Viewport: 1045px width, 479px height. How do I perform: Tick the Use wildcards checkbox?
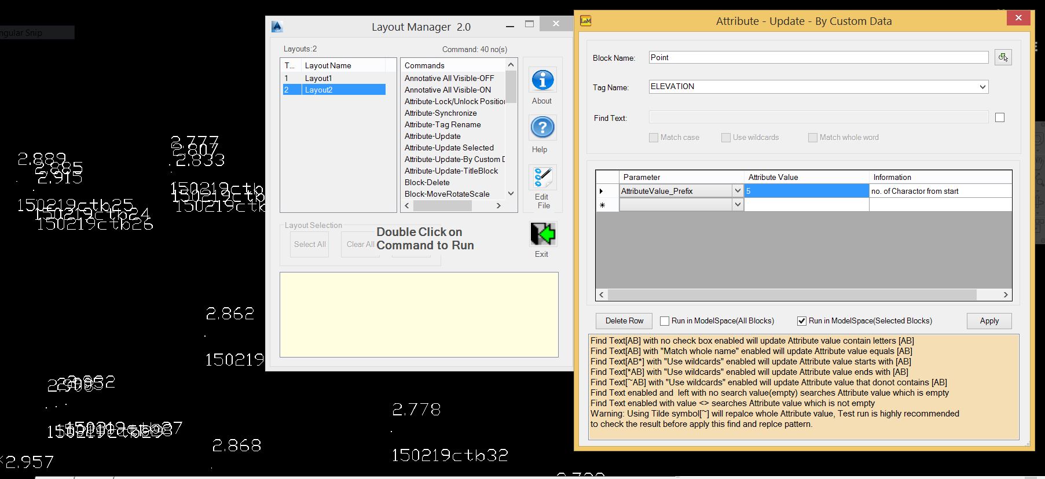point(726,137)
